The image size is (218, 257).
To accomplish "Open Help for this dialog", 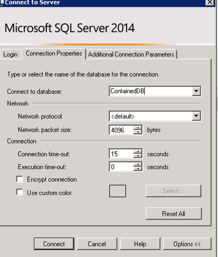I will 140,244.
